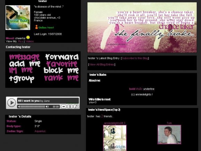Screen dimensions: 201x151
Task: Open the Videos link
Action: (x=29, y=41)
